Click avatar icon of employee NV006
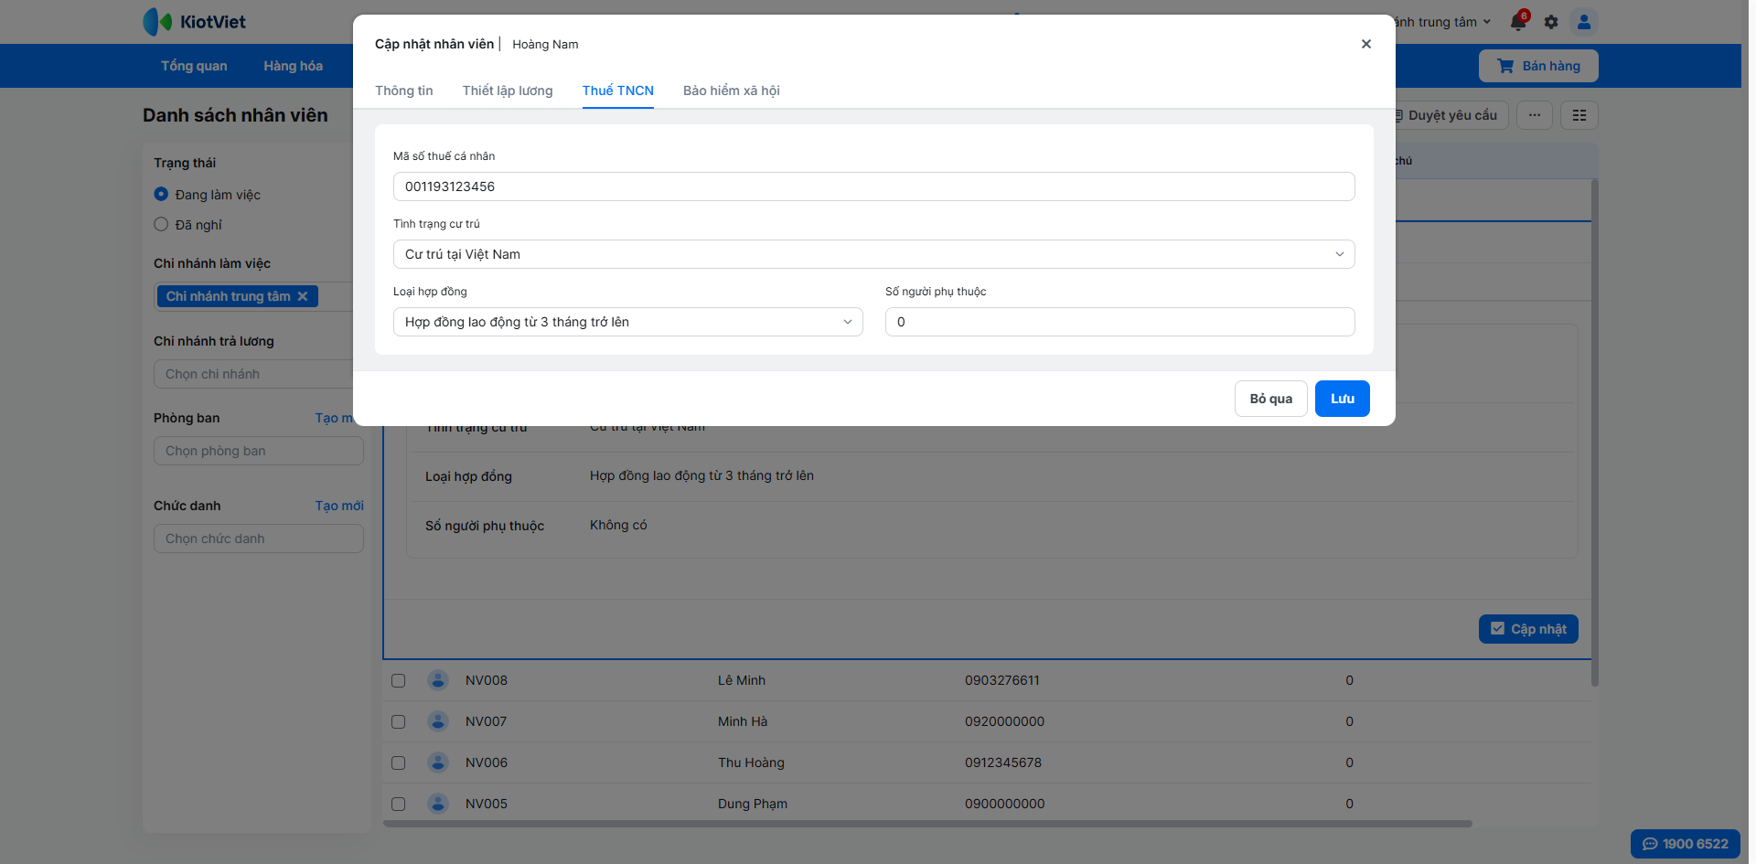Image resolution: width=1756 pixels, height=864 pixels. coord(438,763)
